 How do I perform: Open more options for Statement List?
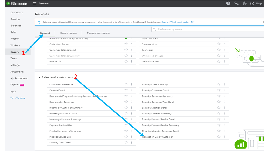tap(224, 44)
